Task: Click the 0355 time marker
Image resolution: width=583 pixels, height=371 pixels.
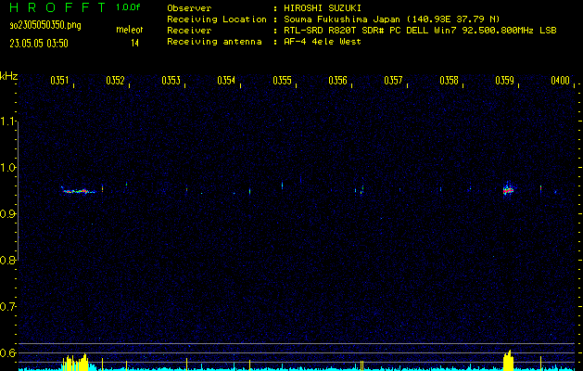Action: click(282, 81)
